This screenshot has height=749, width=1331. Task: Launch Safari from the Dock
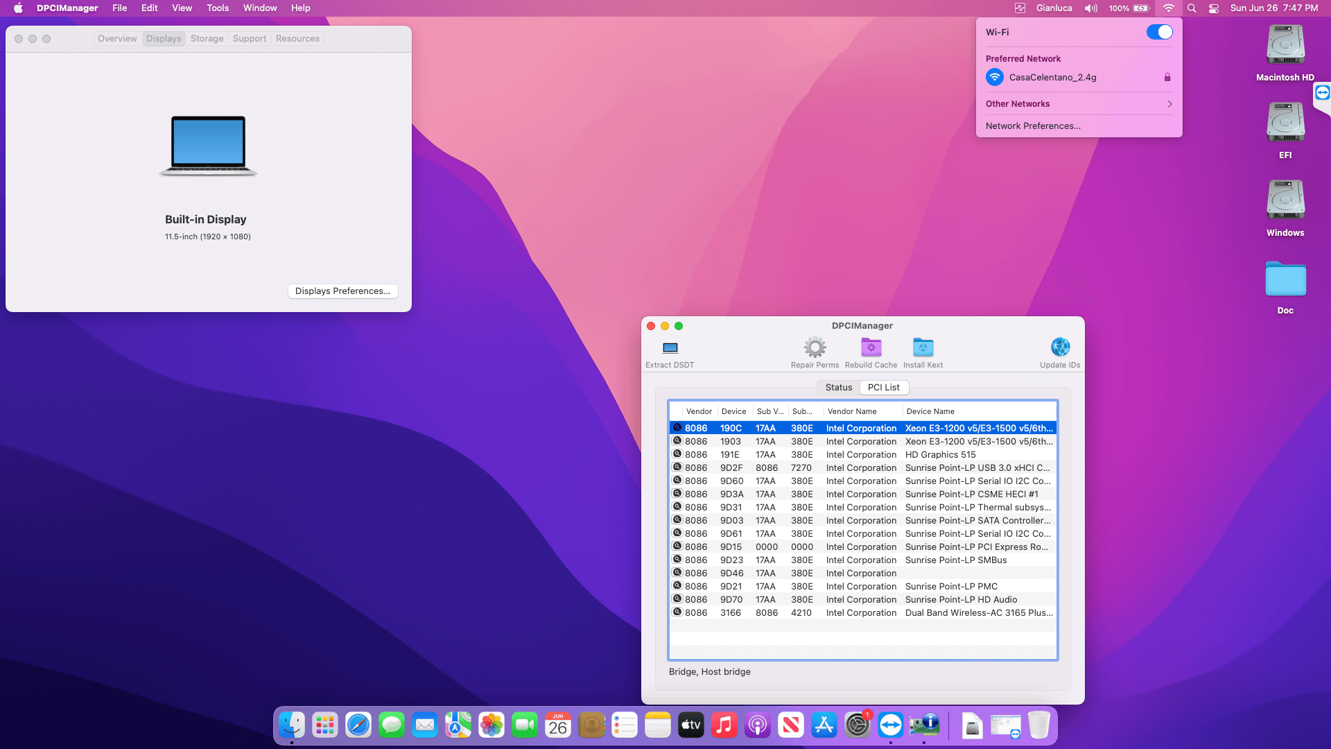[358, 725]
